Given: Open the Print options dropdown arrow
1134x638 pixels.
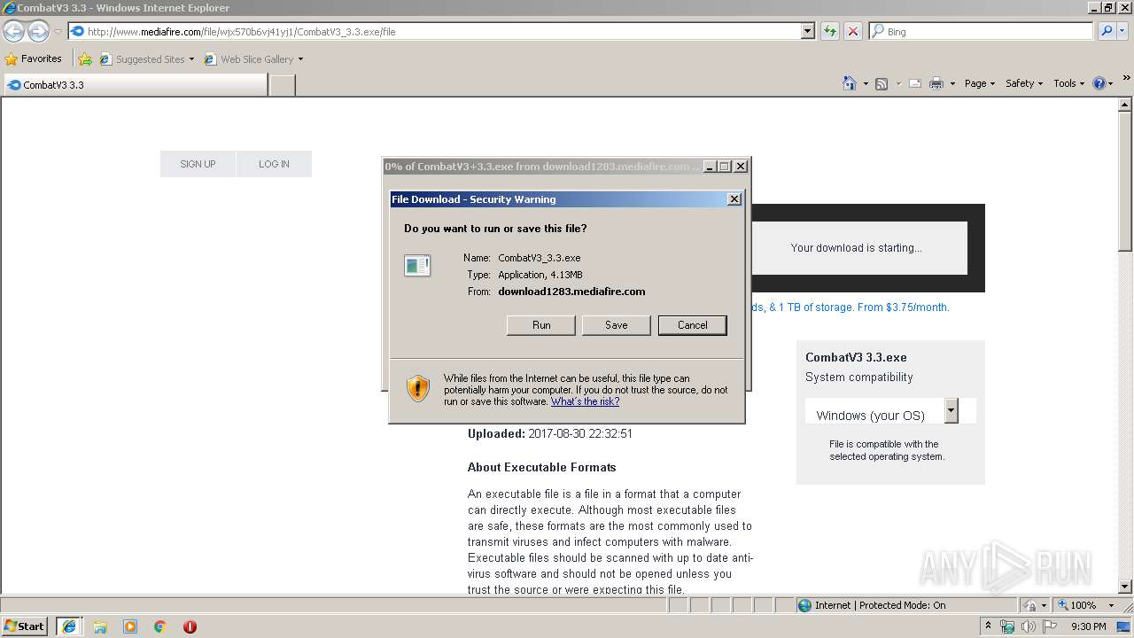Looking at the screenshot, I should click(952, 83).
